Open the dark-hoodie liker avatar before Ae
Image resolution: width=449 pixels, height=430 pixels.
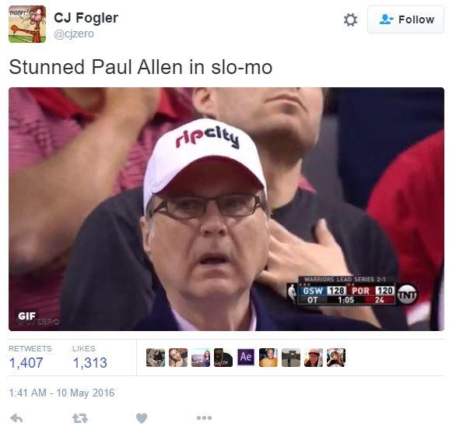[x=223, y=358]
